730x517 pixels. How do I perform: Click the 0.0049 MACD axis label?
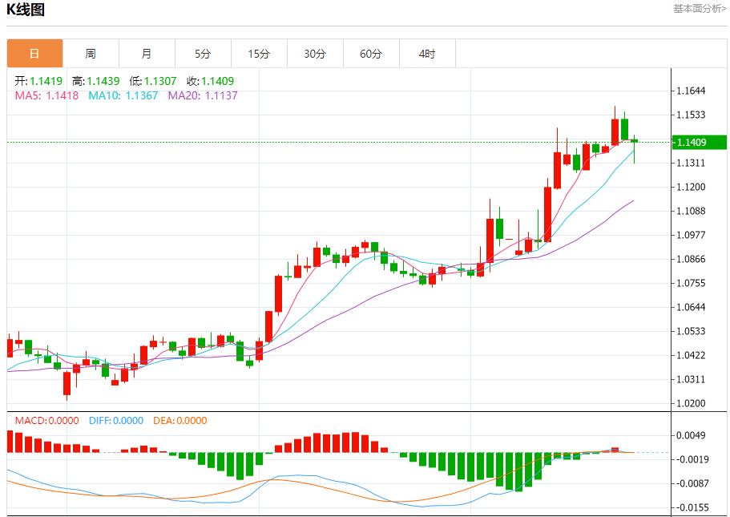pos(691,436)
